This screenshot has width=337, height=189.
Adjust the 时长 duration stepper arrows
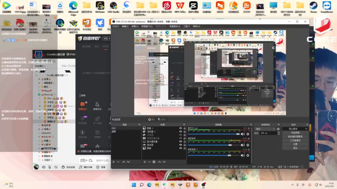278,133
